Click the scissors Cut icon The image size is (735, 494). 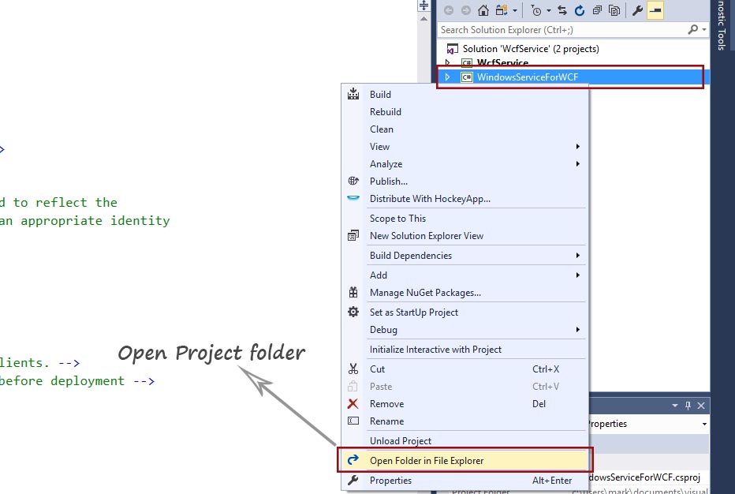click(x=353, y=369)
